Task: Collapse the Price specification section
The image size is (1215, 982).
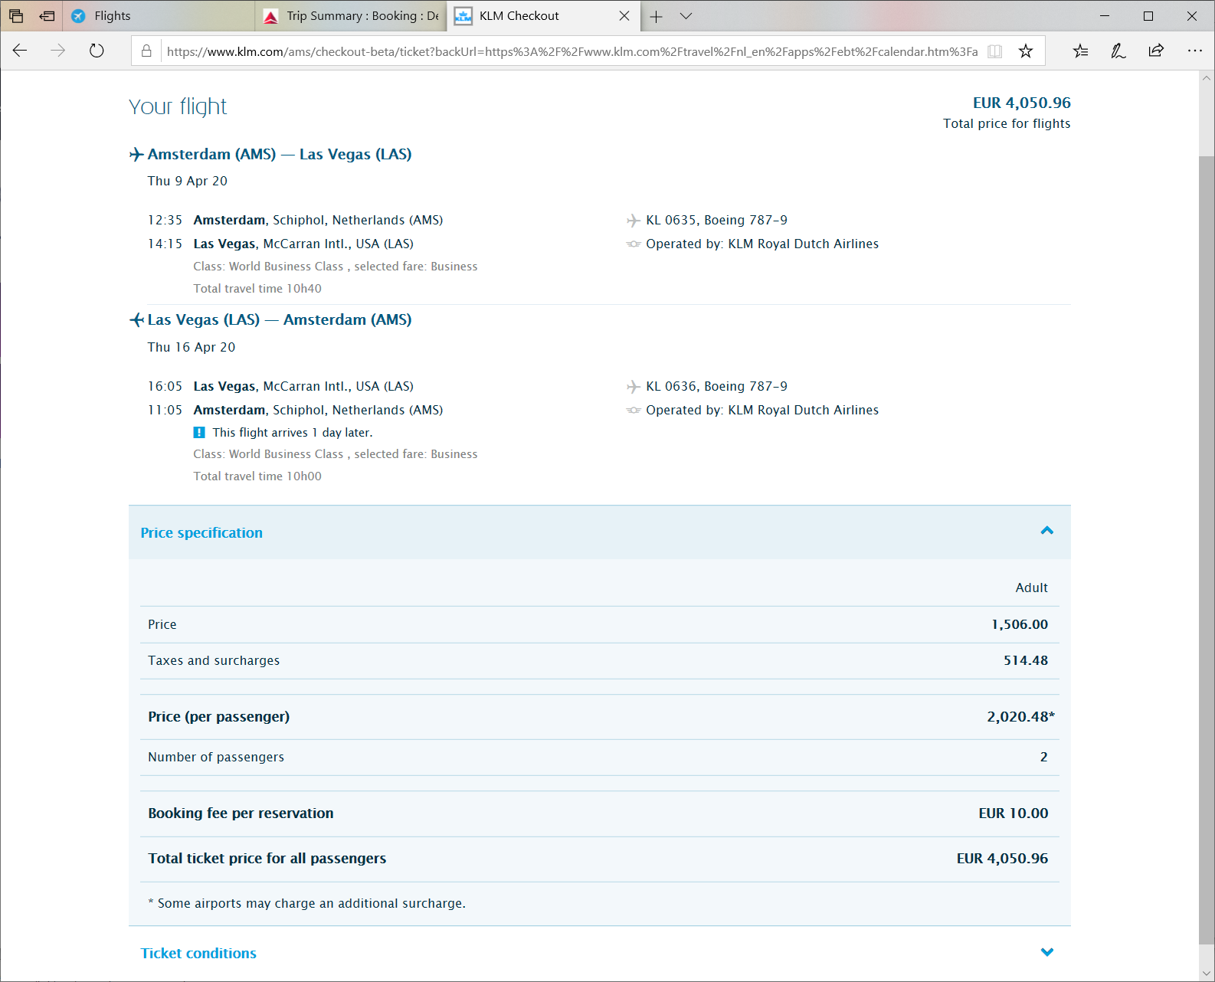Action: [1046, 531]
